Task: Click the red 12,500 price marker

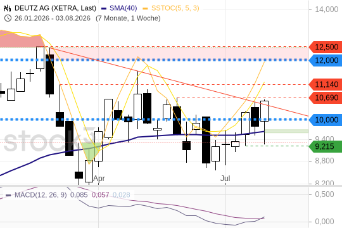Action: pos(326,47)
